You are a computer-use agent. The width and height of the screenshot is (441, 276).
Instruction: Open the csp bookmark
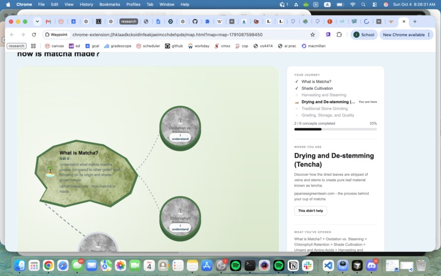point(242,46)
